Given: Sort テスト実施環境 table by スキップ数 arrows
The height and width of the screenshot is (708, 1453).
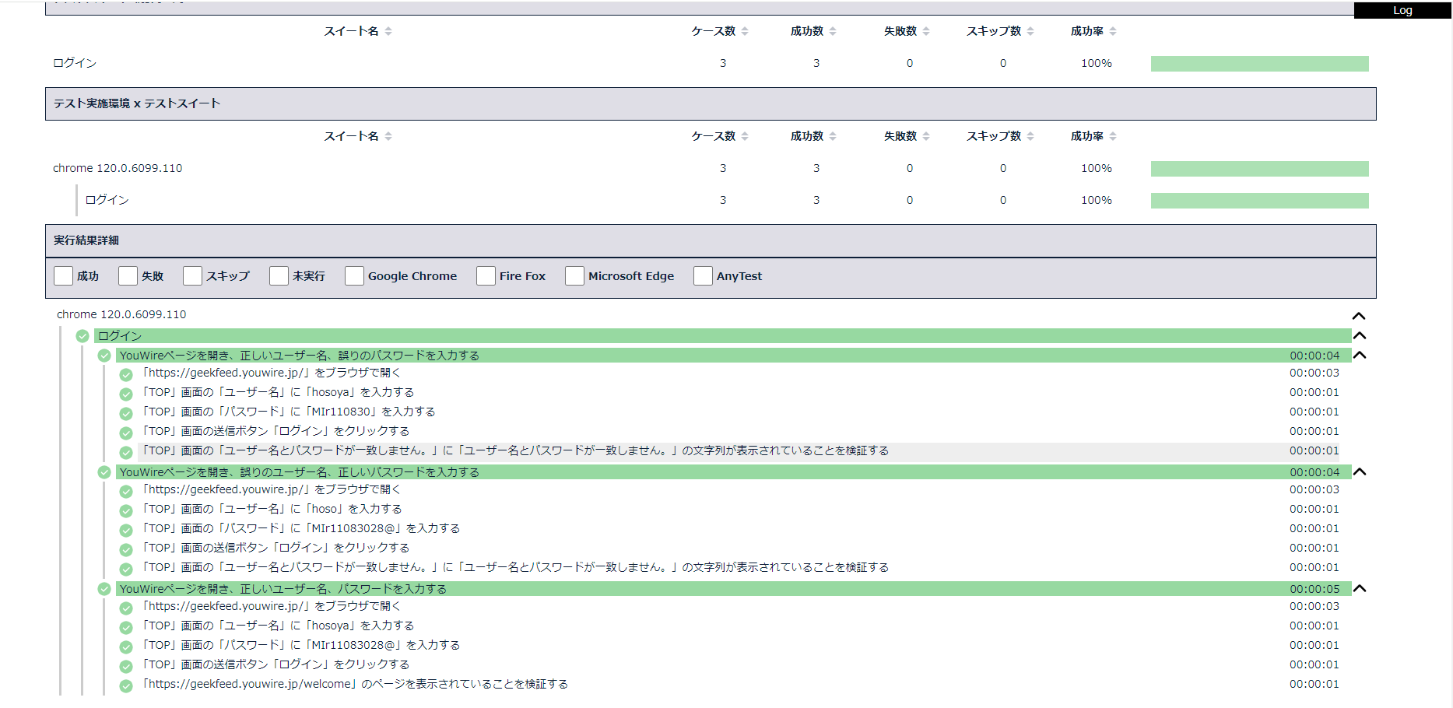Looking at the screenshot, I should 1030,136.
